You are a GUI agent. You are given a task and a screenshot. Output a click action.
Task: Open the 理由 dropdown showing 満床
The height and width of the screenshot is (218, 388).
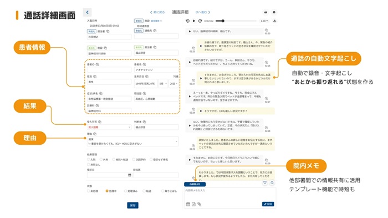click(132, 141)
